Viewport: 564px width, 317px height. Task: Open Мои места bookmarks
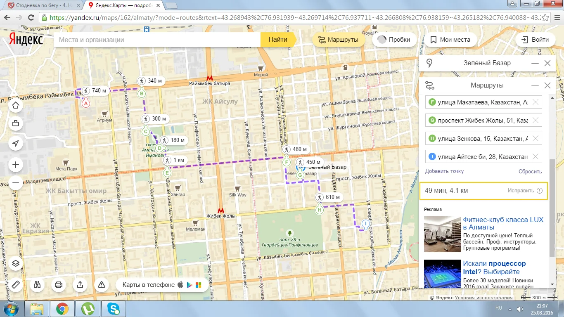pyautogui.click(x=450, y=40)
